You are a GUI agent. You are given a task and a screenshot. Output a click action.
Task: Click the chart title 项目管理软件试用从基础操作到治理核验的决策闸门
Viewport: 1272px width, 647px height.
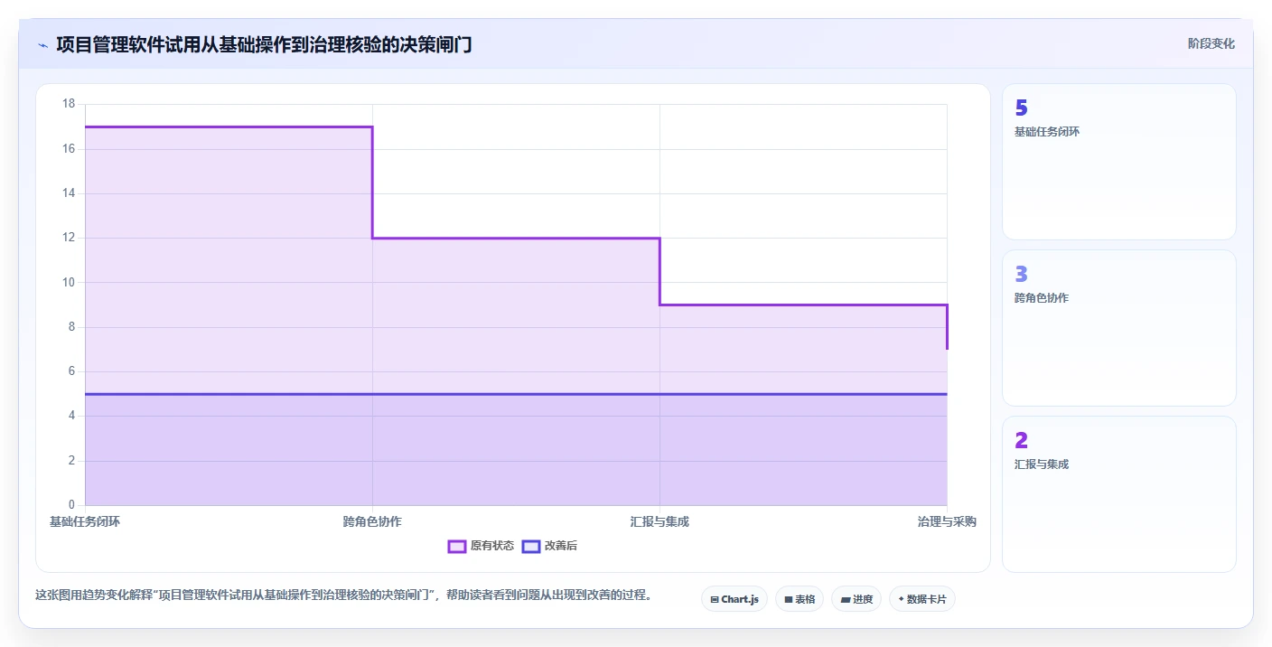264,44
